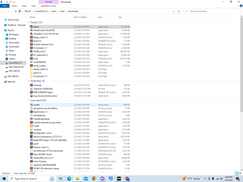Click the Manage contextual tab
243x182 pixels.
click(x=49, y=2)
